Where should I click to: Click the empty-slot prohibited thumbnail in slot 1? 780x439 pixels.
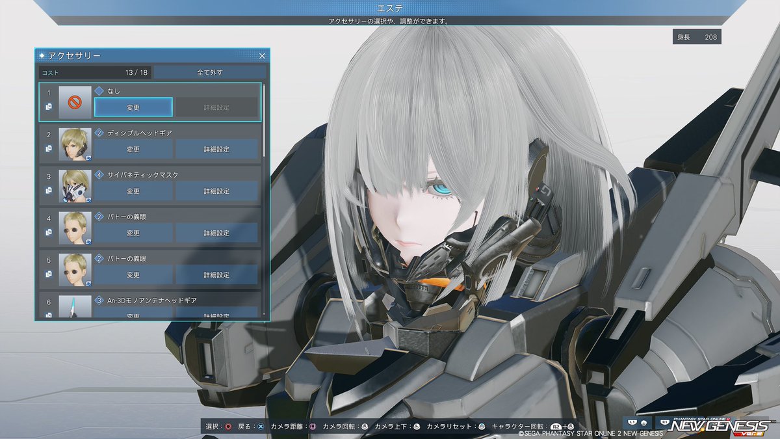(x=75, y=102)
